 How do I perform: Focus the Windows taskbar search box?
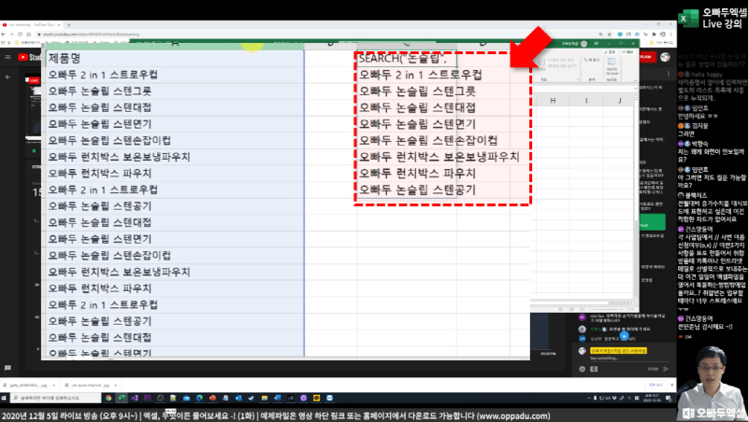[x=55, y=398]
